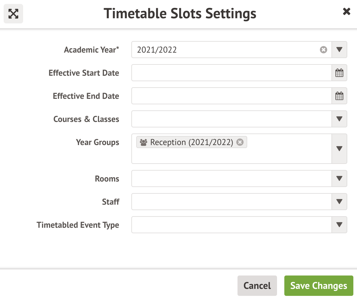Open the Courses & Classes dropdown arrow

click(x=339, y=119)
